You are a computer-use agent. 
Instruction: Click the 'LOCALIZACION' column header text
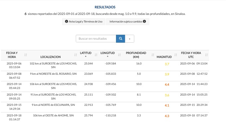click(x=51, y=57)
